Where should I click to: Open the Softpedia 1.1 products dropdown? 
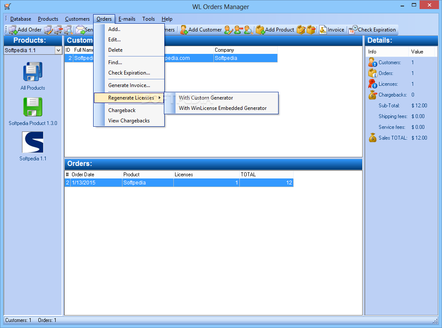point(58,50)
